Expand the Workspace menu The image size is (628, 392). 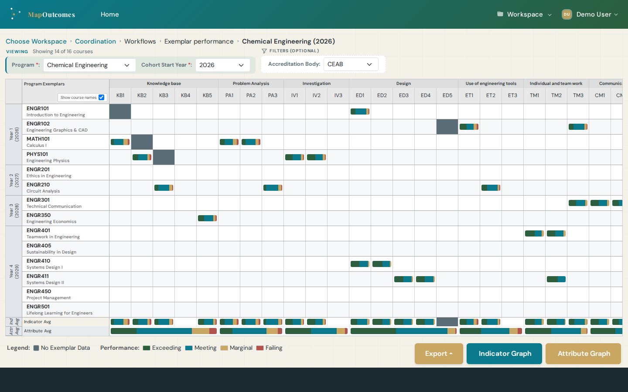525,14
